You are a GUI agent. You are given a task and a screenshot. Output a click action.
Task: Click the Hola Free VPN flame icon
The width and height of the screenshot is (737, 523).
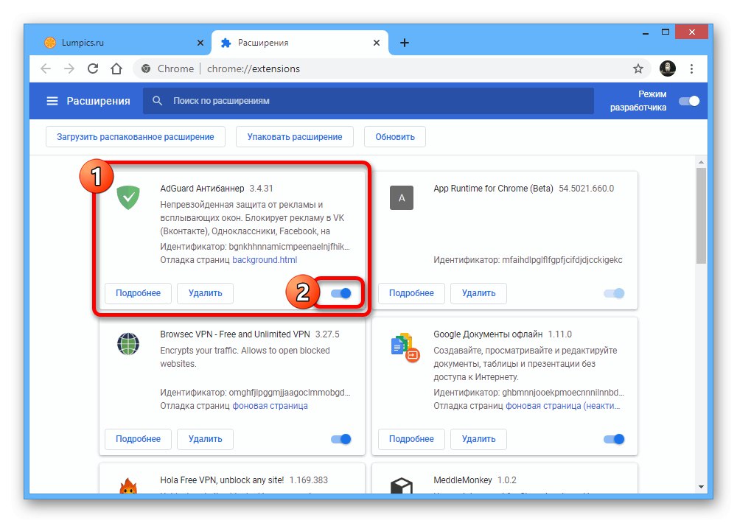[x=128, y=485]
